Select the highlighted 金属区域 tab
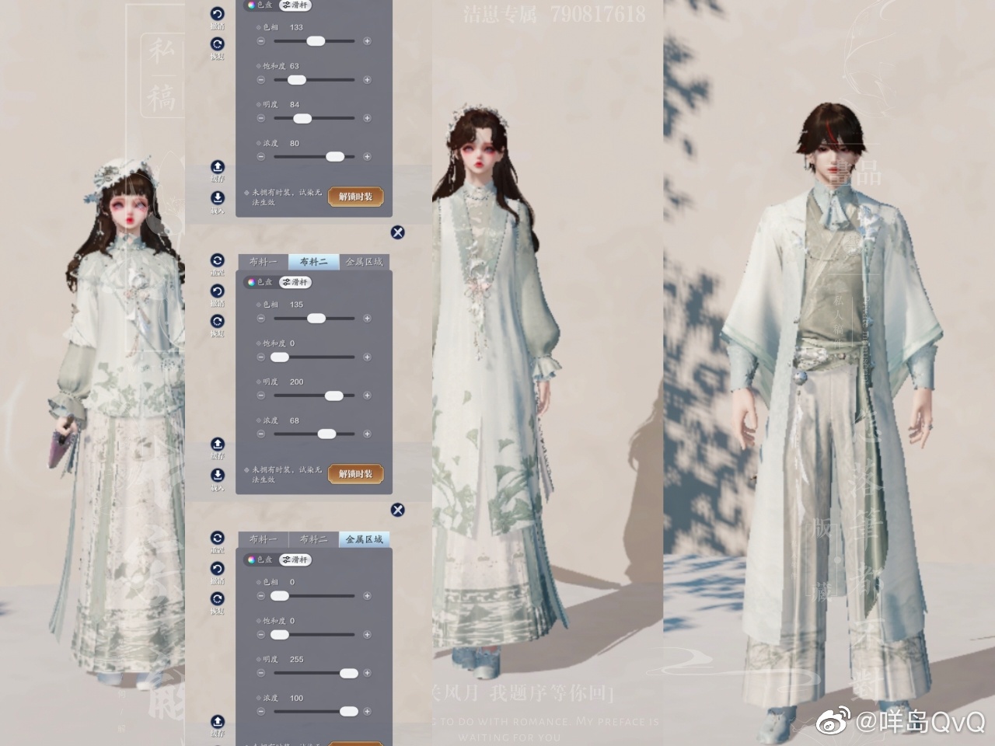The image size is (995, 746). (x=364, y=539)
